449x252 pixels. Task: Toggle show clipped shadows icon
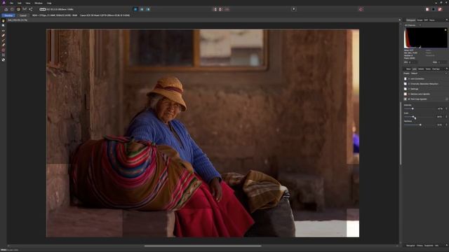[221, 9]
